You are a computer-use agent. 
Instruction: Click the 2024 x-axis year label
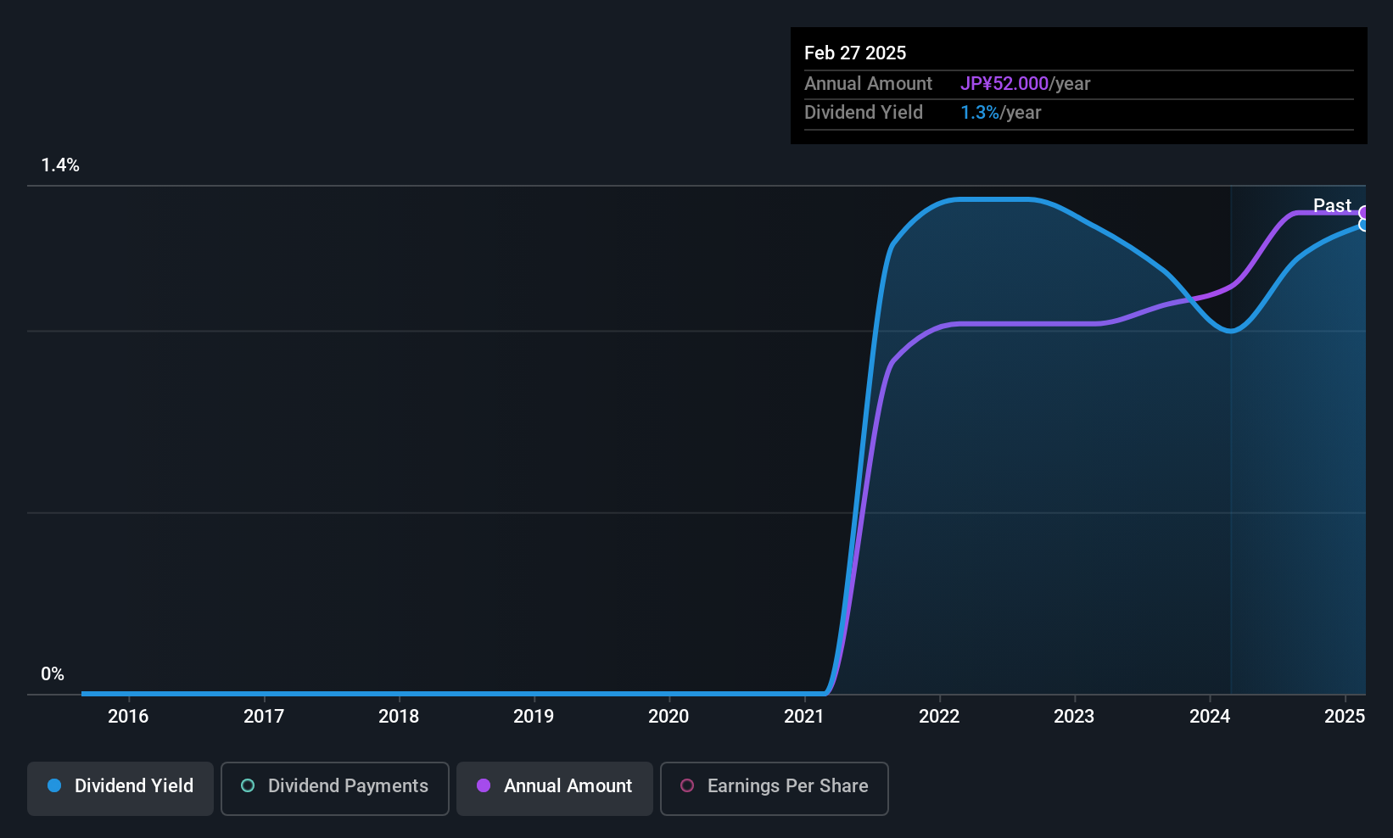click(1210, 717)
